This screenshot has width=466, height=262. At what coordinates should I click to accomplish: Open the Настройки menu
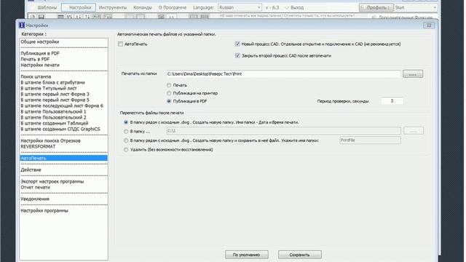pyautogui.click(x=79, y=7)
